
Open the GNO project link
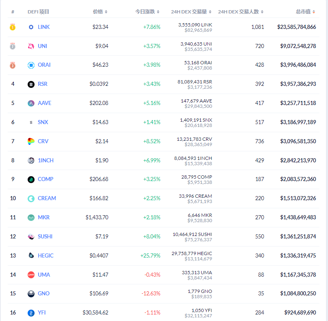[44, 293]
